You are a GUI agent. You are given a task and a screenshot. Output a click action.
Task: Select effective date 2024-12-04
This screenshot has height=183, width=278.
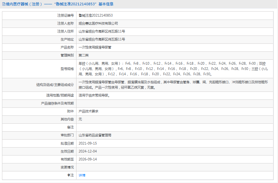point(88,151)
